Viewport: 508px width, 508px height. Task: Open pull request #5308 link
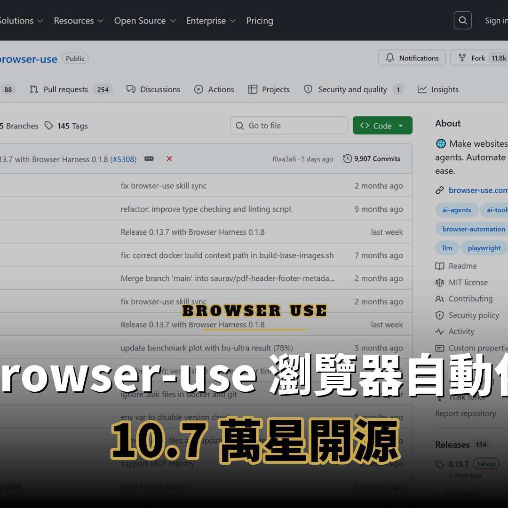(x=123, y=159)
